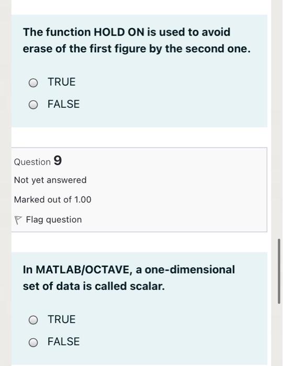Click the vertical scrollbar thumb
Screen dimensions: 283x366
(x=279, y=271)
